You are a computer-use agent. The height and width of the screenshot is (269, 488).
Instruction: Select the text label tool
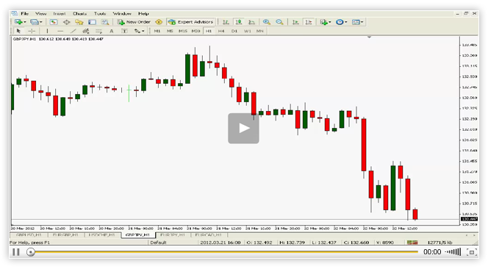point(112,31)
